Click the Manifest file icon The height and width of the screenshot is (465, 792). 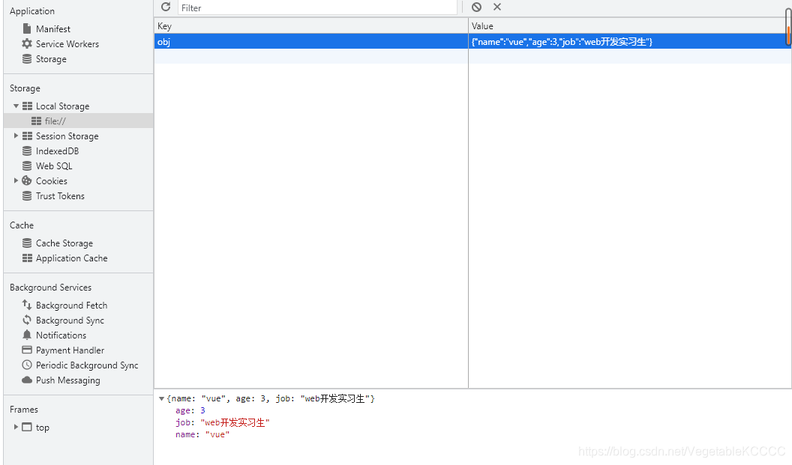tap(27, 28)
